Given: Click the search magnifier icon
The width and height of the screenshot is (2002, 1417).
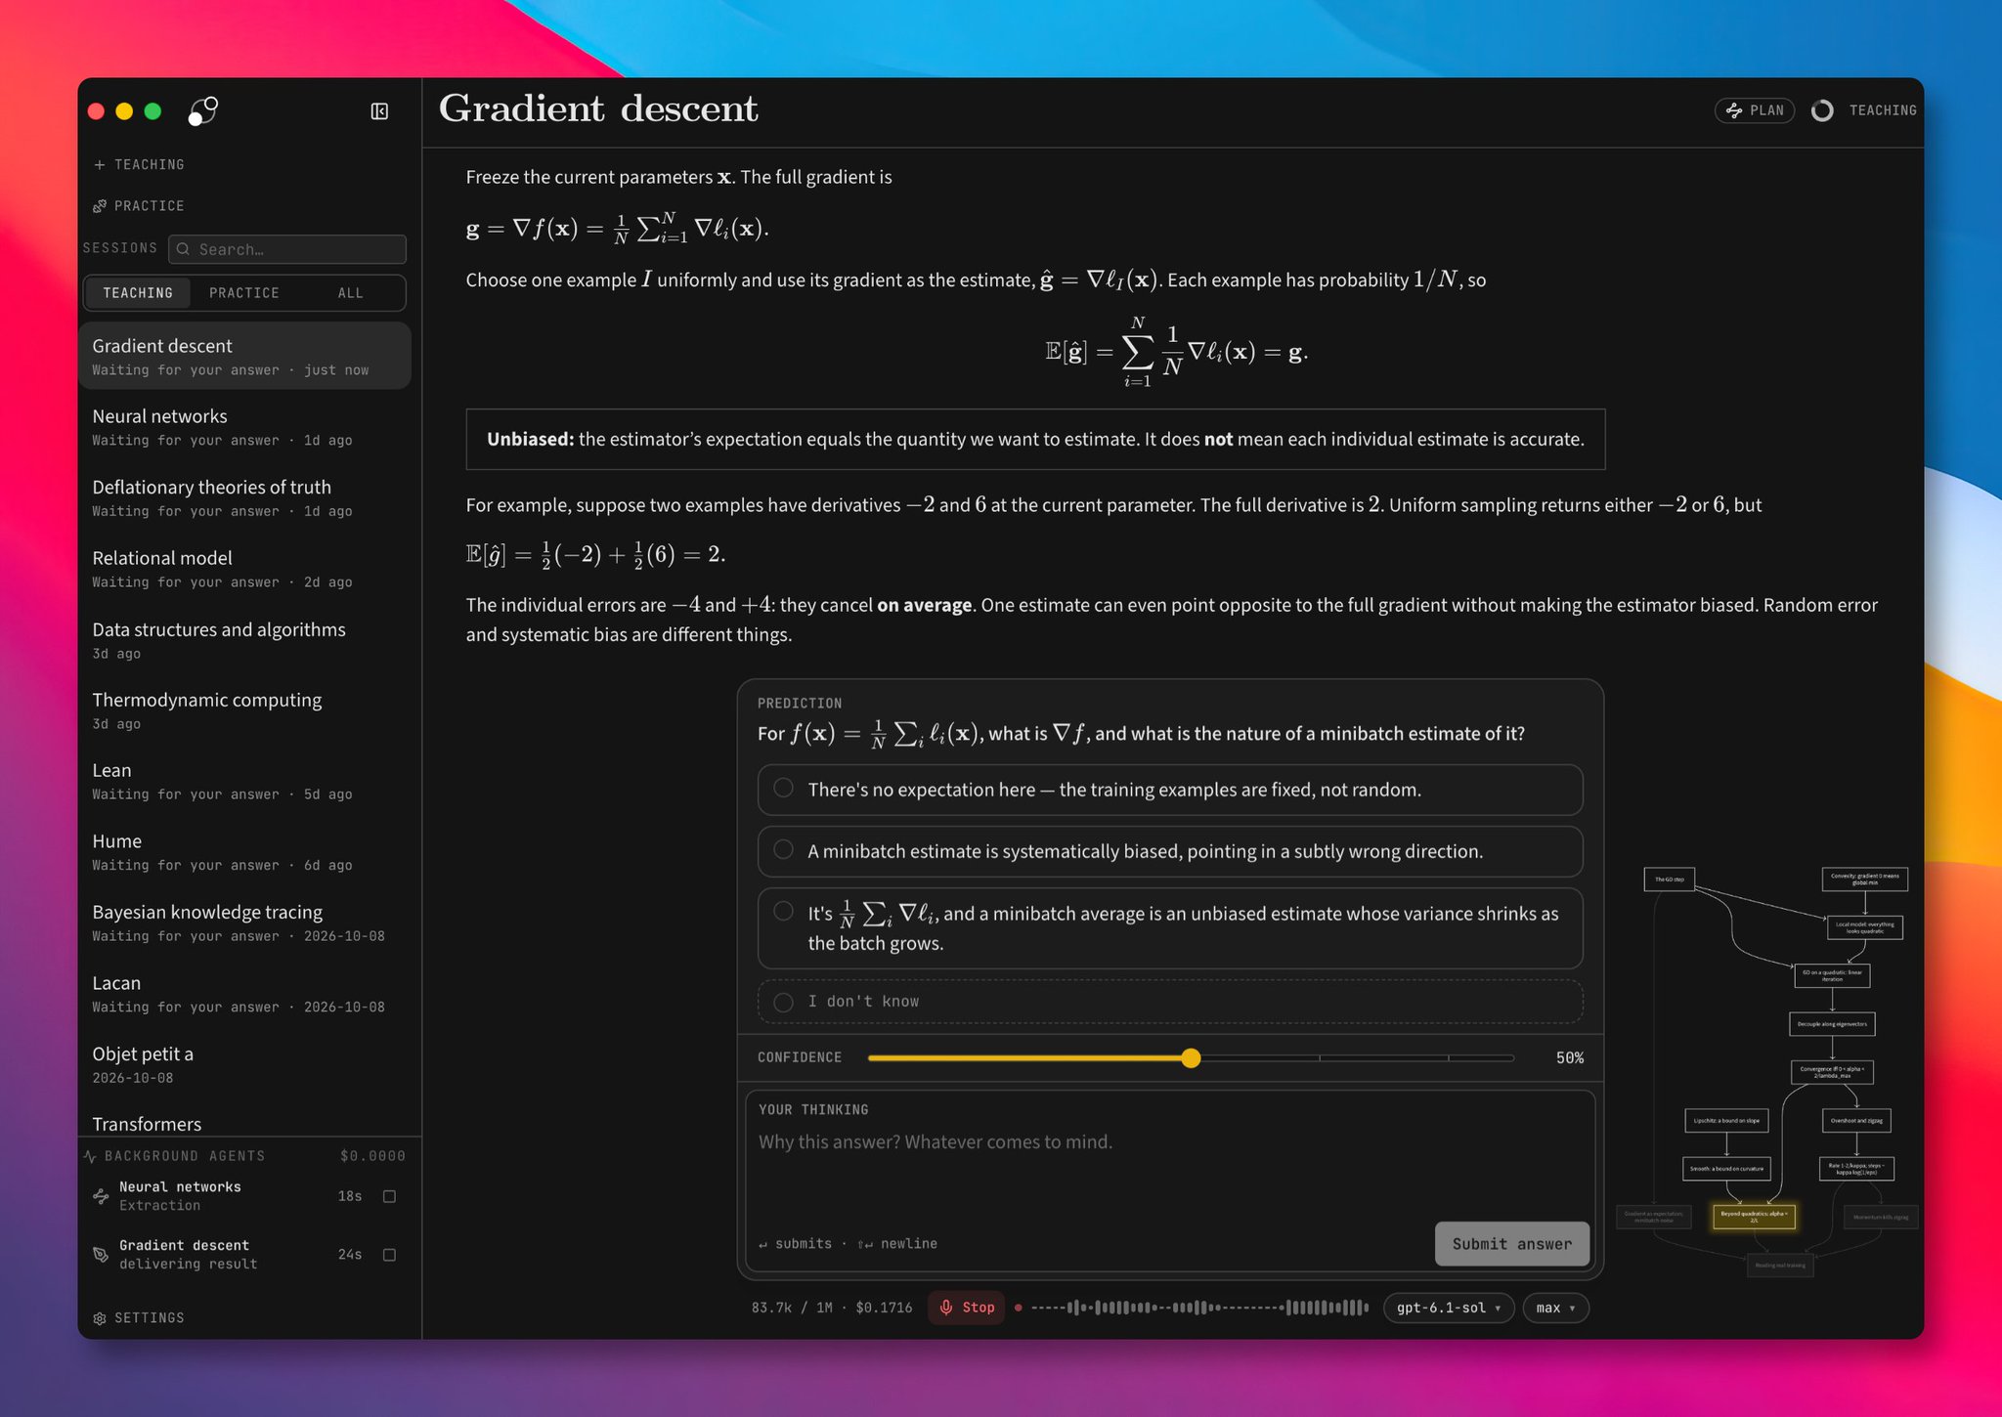Looking at the screenshot, I should 183,249.
